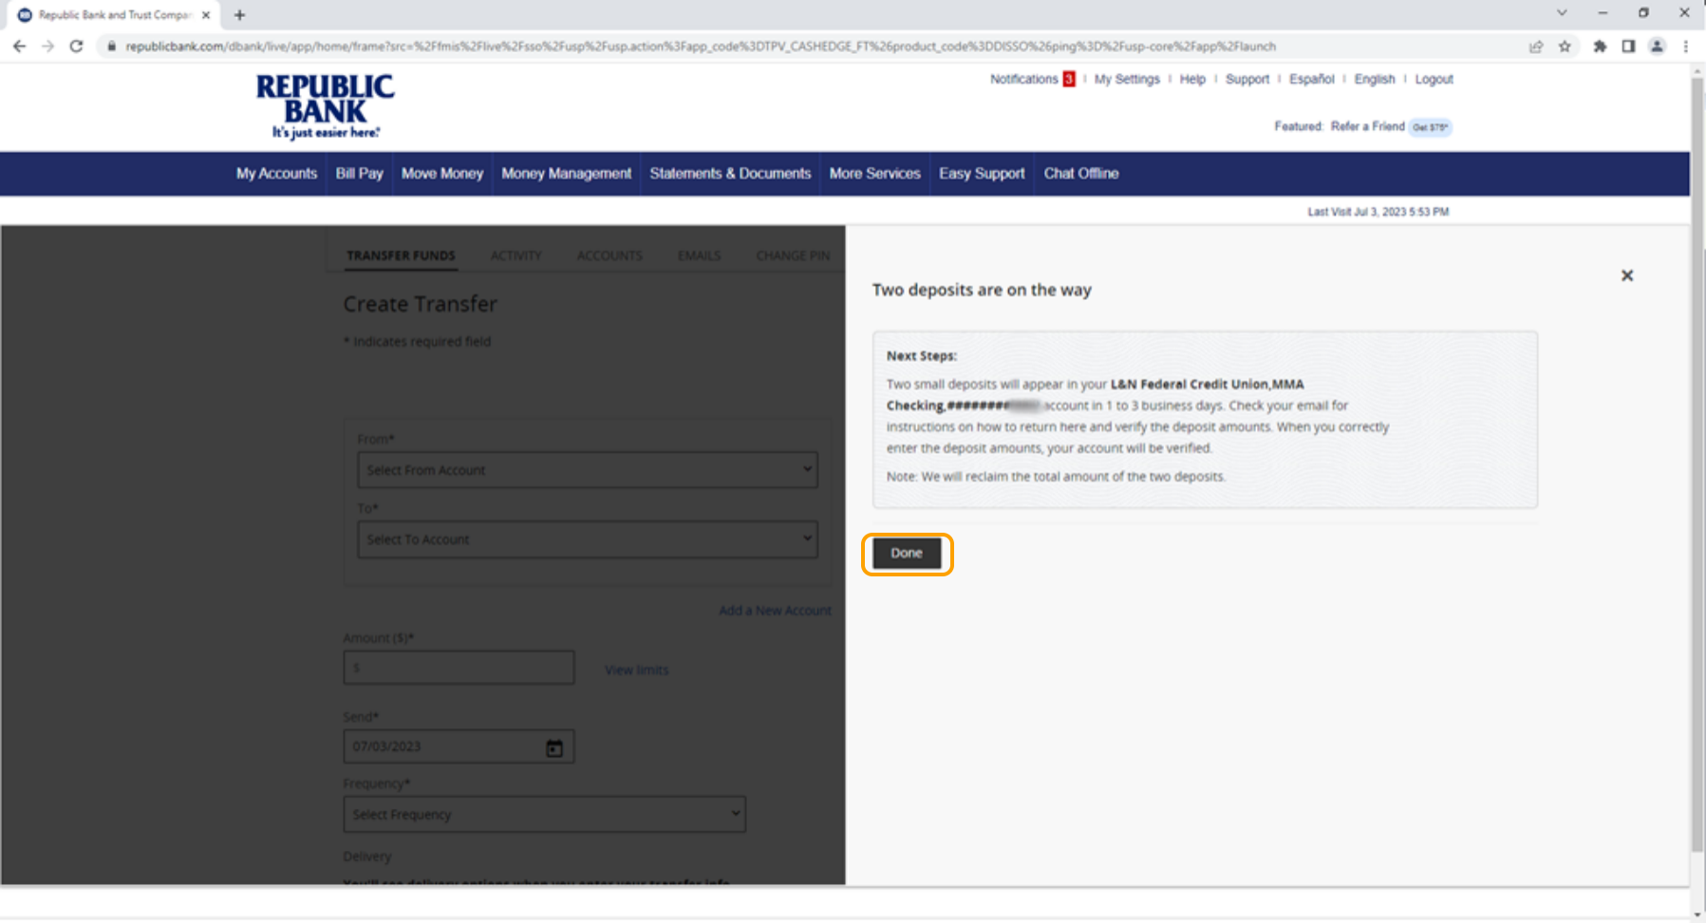
Task: Open Statements & Documents menu
Action: pos(730,174)
